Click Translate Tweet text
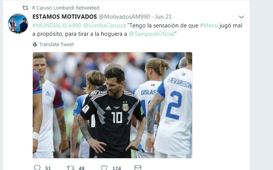Image resolution: width=273 pixels, height=170 pixels. click(x=56, y=44)
